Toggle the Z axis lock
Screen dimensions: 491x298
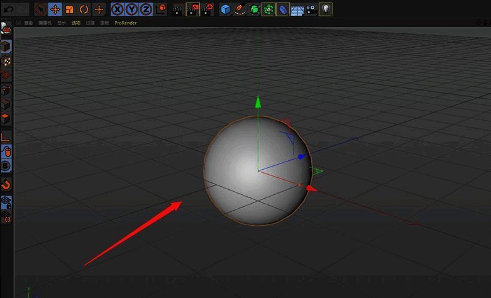click(146, 9)
